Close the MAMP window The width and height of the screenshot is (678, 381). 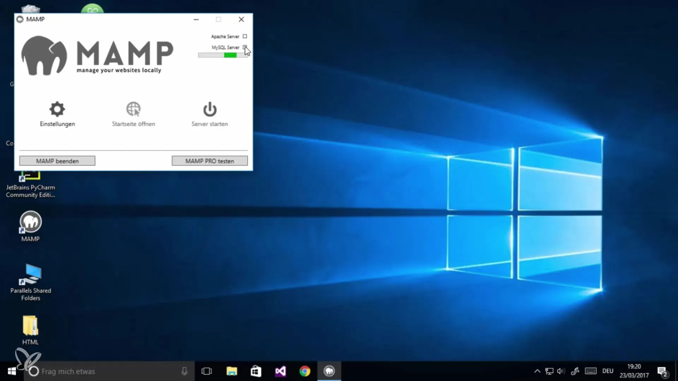(241, 19)
